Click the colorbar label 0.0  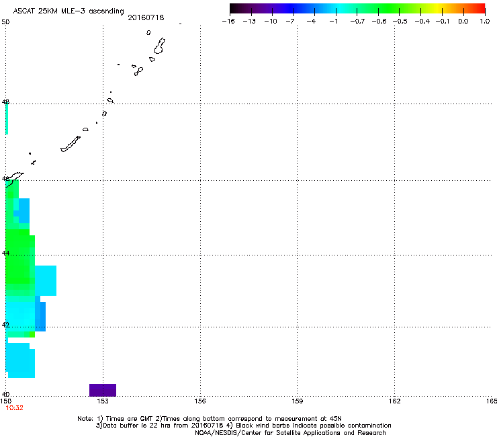click(x=463, y=22)
